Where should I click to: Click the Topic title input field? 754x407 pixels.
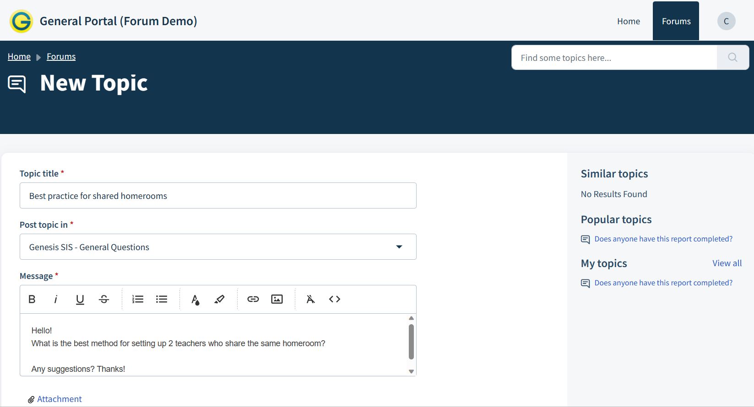pyautogui.click(x=218, y=196)
